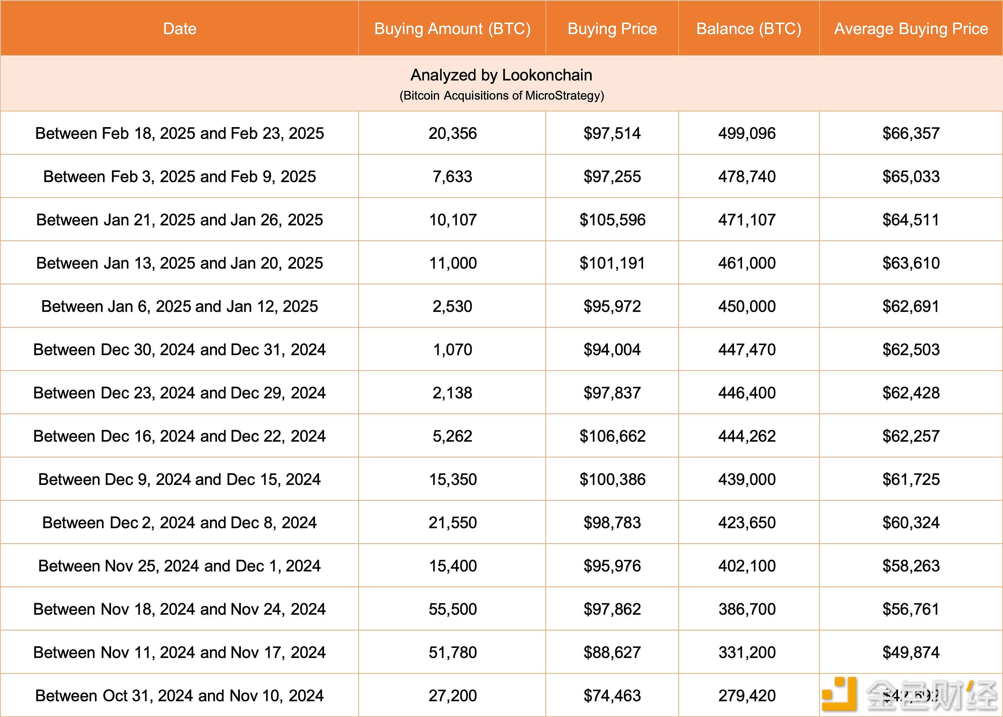Select the 478,740 balance cell
The height and width of the screenshot is (717, 1003).
[x=749, y=176]
